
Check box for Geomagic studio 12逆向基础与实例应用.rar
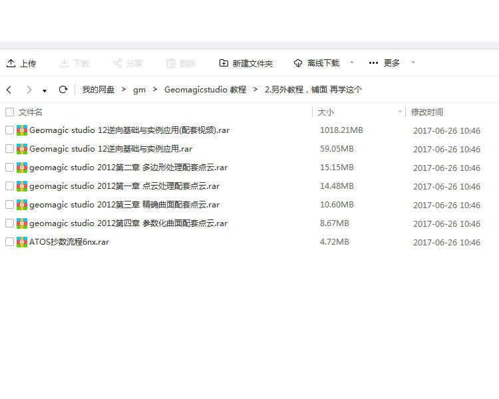pos(9,148)
